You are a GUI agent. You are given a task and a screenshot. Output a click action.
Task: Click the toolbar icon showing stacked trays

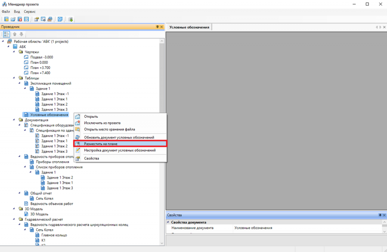tap(50, 19)
